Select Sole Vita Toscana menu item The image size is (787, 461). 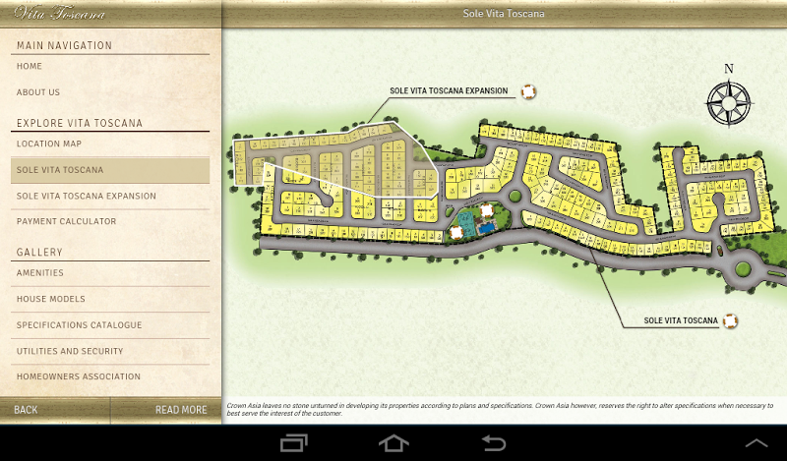click(x=110, y=170)
